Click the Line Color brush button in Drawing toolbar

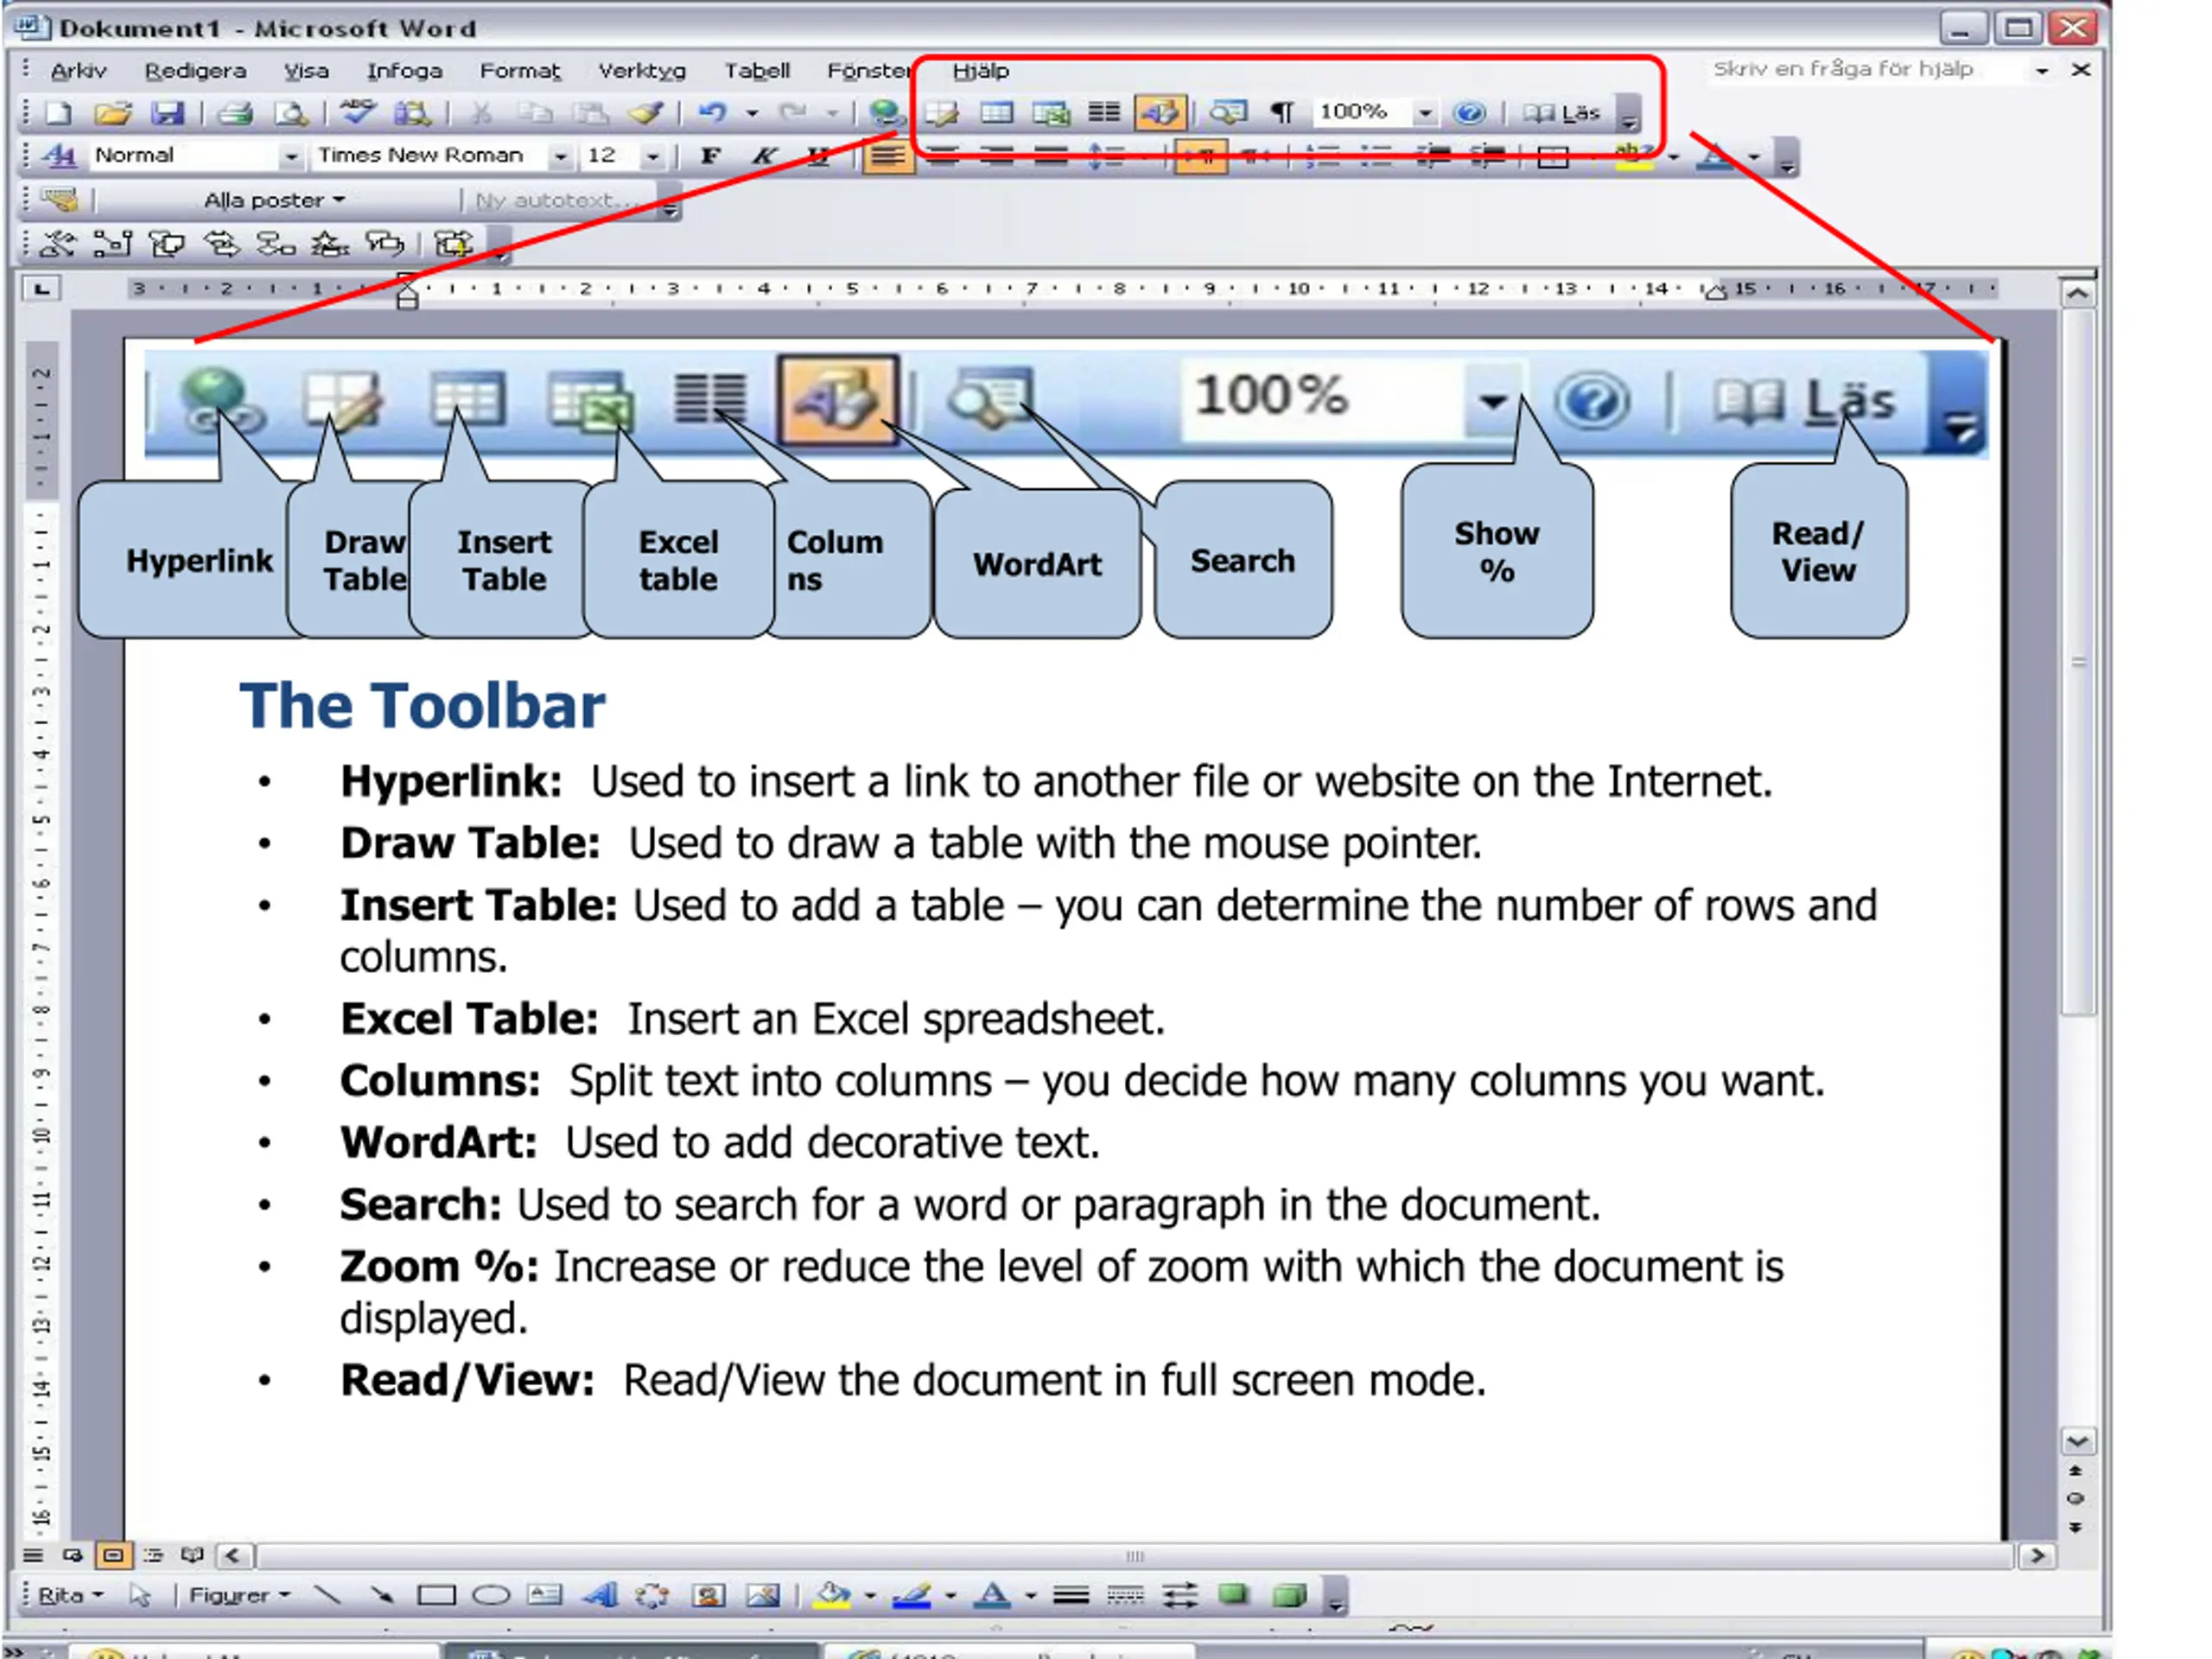[912, 1595]
